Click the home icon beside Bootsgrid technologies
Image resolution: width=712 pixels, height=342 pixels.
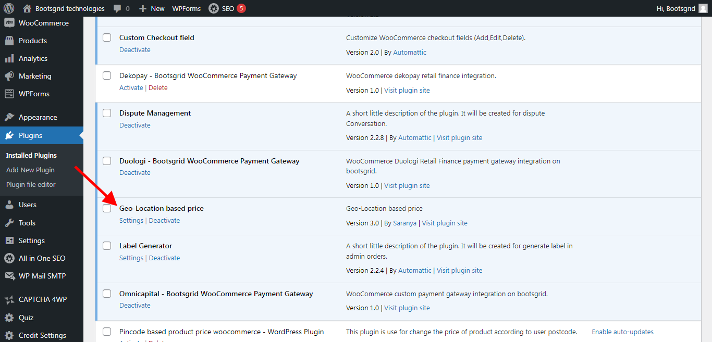point(28,8)
